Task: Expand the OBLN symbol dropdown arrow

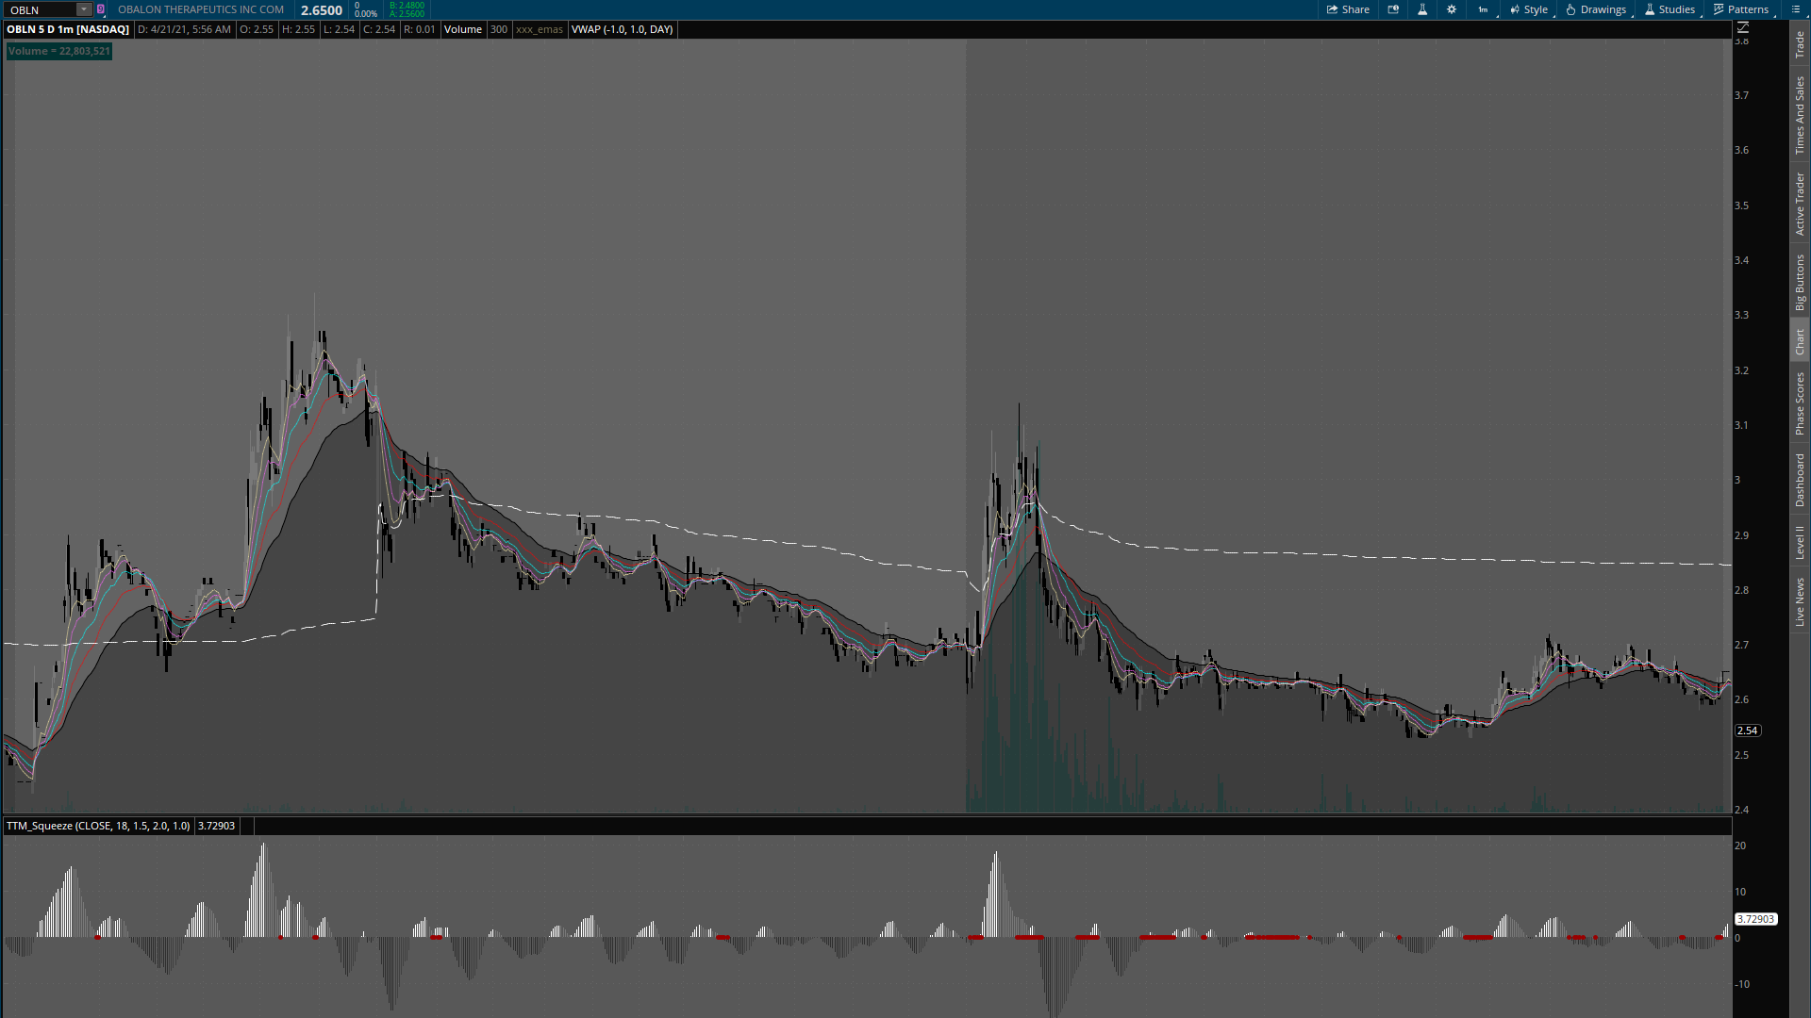Action: [84, 9]
